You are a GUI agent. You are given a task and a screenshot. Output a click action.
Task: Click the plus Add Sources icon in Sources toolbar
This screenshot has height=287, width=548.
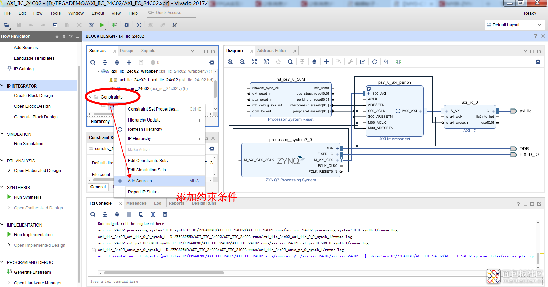pyautogui.click(x=129, y=62)
